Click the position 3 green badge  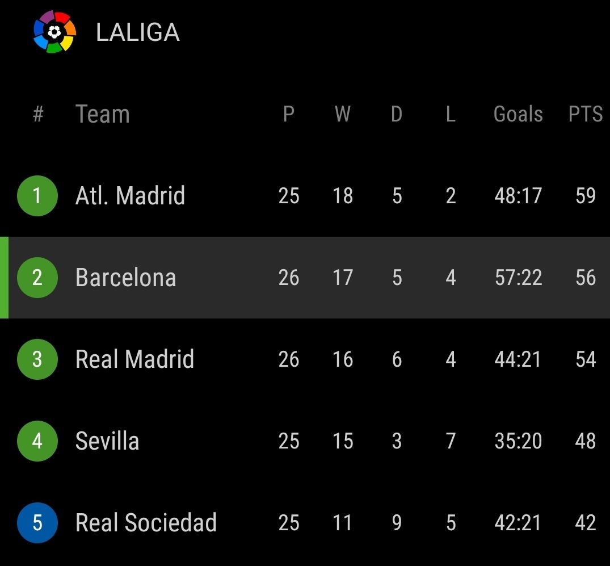(x=37, y=359)
